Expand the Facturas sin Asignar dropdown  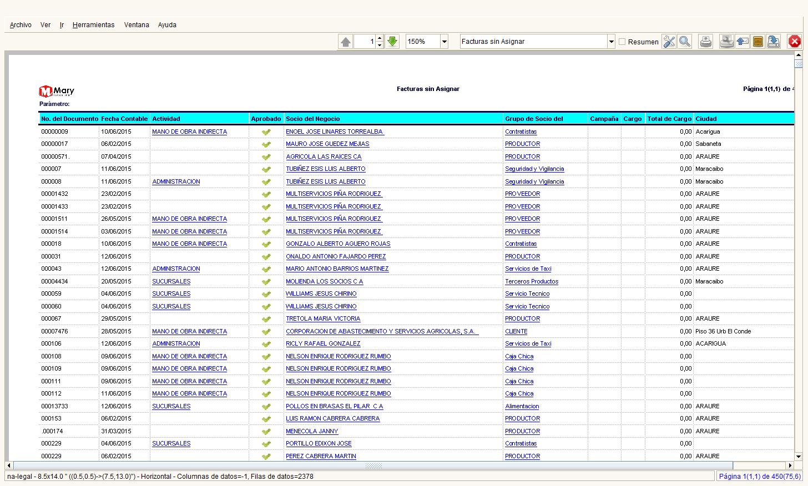[x=611, y=42]
